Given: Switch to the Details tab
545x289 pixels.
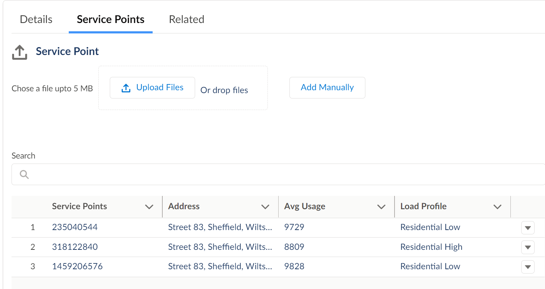Looking at the screenshot, I should pyautogui.click(x=36, y=19).
